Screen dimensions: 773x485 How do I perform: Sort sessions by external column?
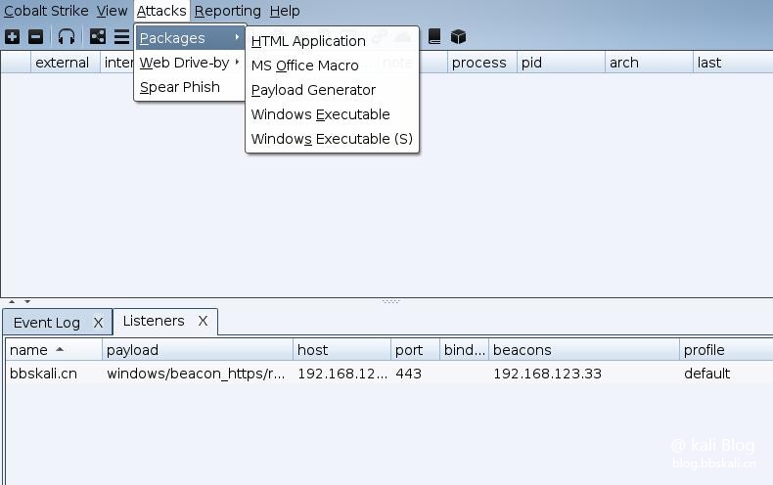66,63
